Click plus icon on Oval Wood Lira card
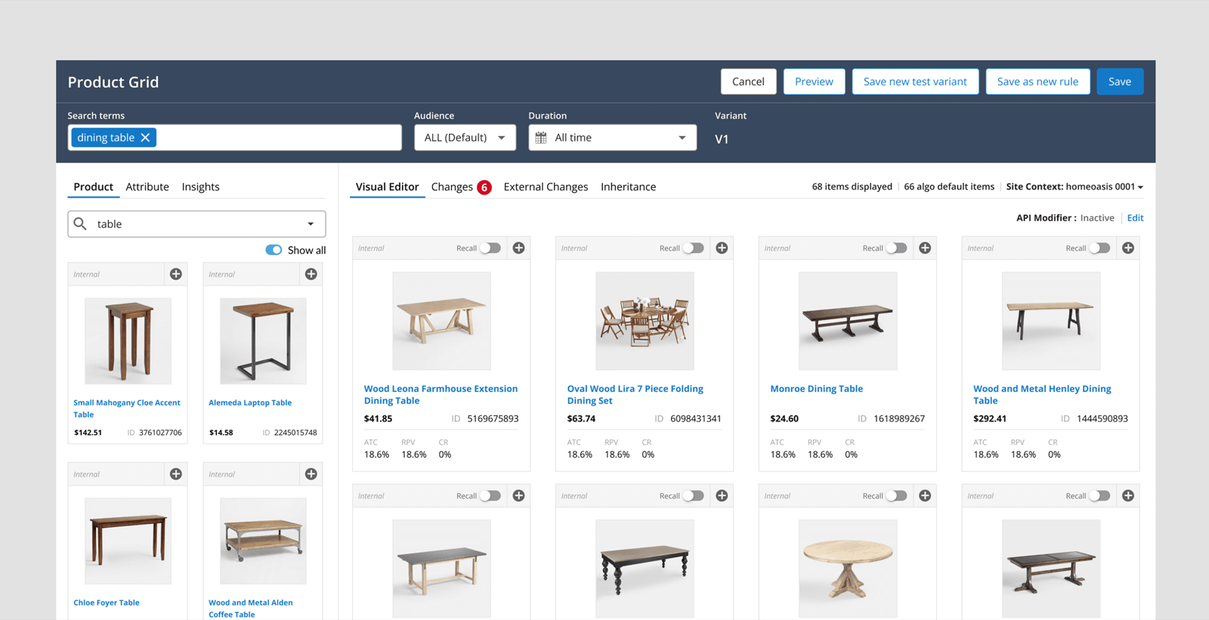The width and height of the screenshot is (1209, 620). [722, 248]
